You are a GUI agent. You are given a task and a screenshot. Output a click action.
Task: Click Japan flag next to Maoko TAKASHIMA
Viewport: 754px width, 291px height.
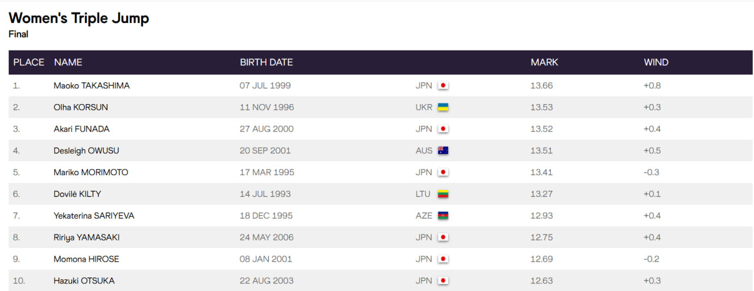(x=443, y=85)
